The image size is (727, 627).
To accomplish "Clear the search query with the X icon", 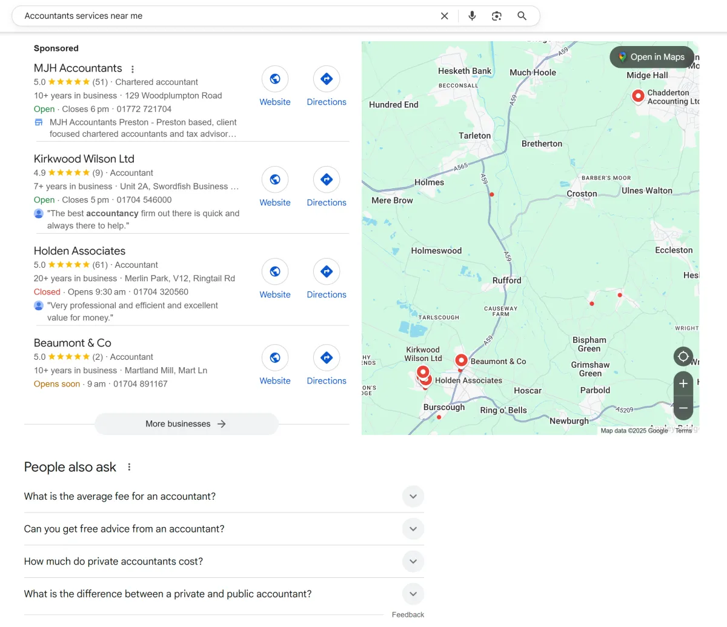I will click(444, 16).
